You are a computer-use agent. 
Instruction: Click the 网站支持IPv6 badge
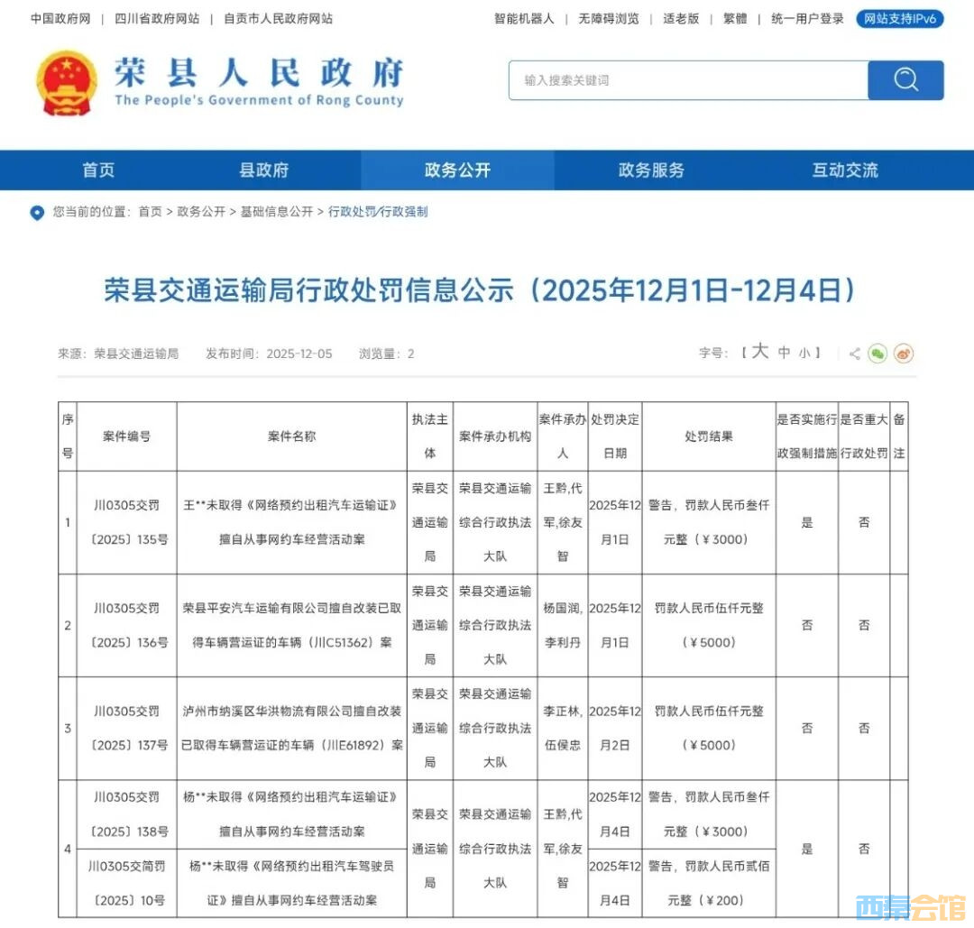click(x=899, y=19)
